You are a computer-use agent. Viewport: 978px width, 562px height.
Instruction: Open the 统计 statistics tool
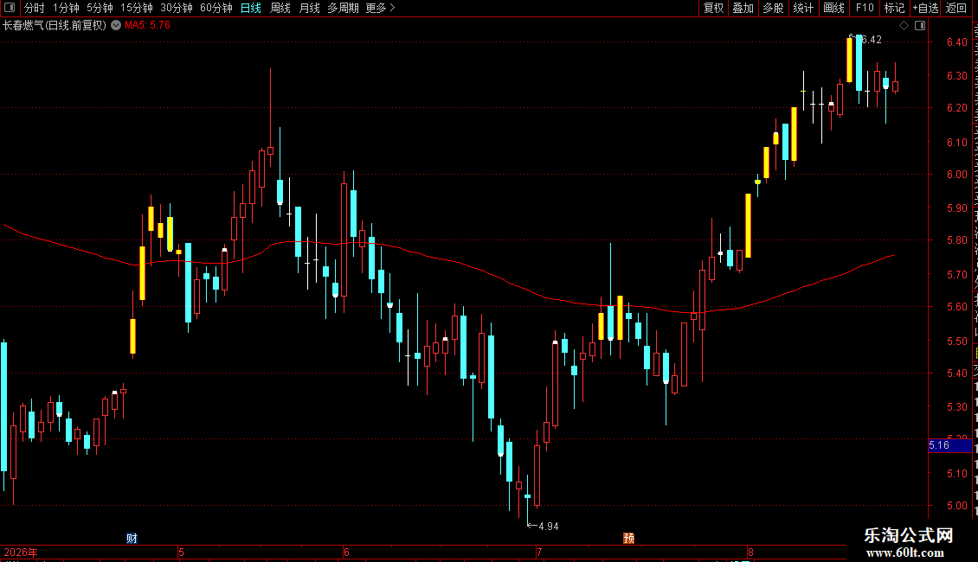[x=802, y=8]
